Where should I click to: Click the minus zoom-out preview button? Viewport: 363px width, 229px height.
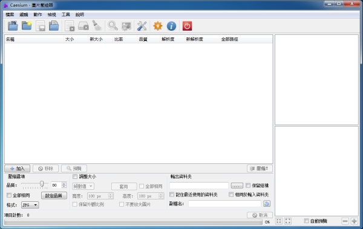[345, 221]
